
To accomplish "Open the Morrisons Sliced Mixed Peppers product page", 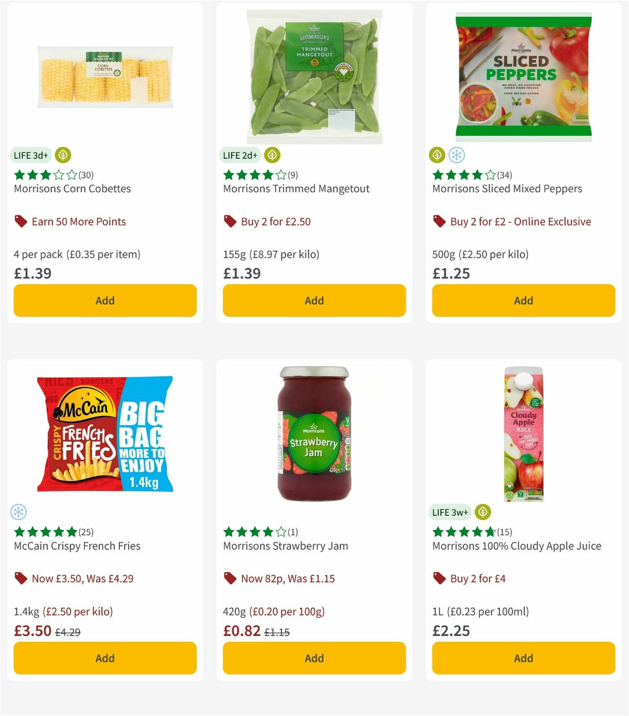I will point(507,188).
